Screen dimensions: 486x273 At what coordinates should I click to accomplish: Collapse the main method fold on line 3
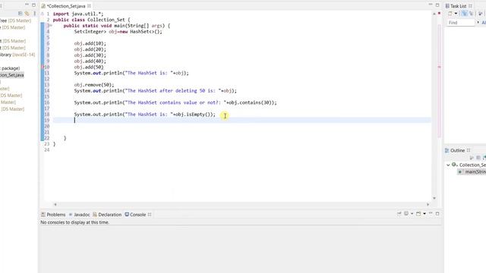click(x=51, y=26)
